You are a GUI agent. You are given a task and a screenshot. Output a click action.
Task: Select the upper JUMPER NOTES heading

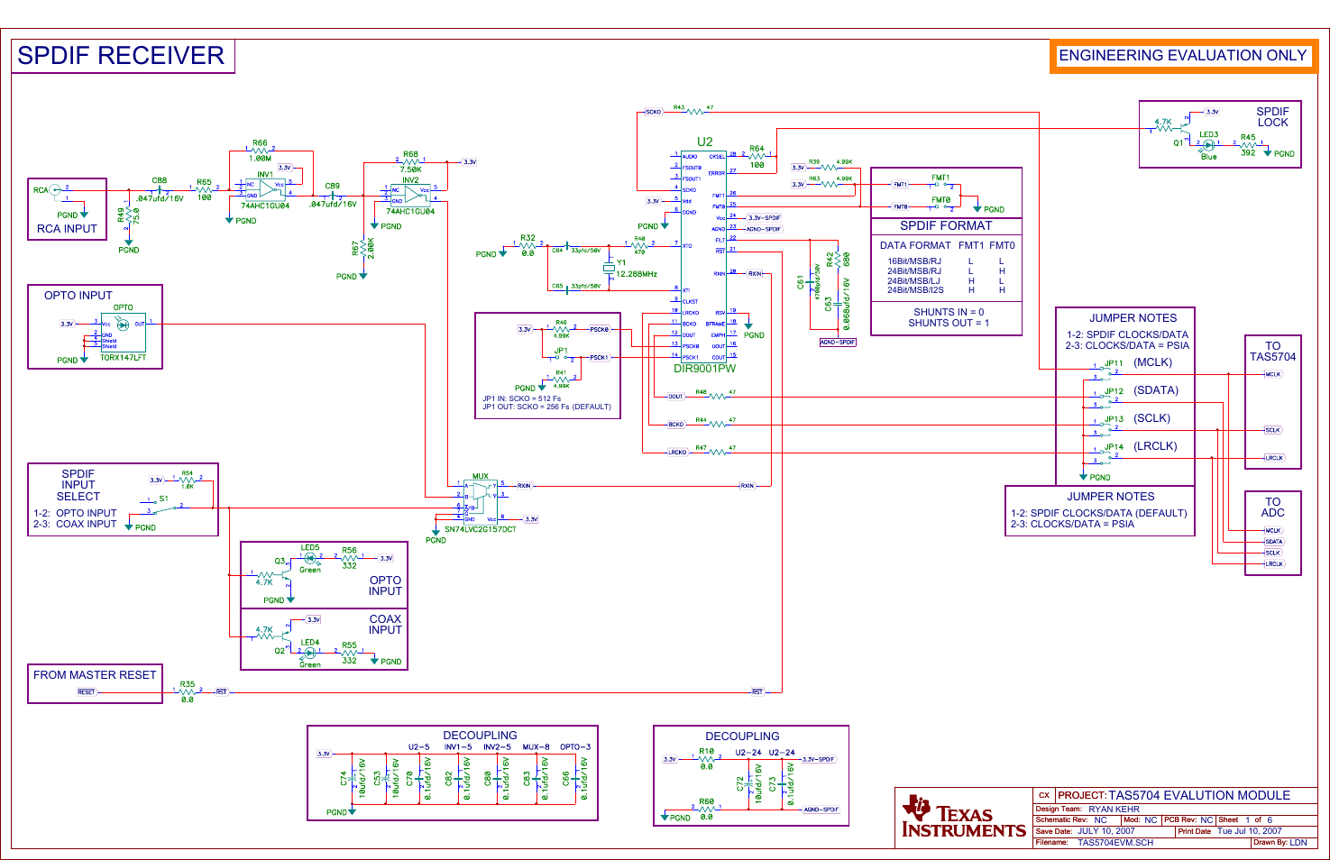1133,318
